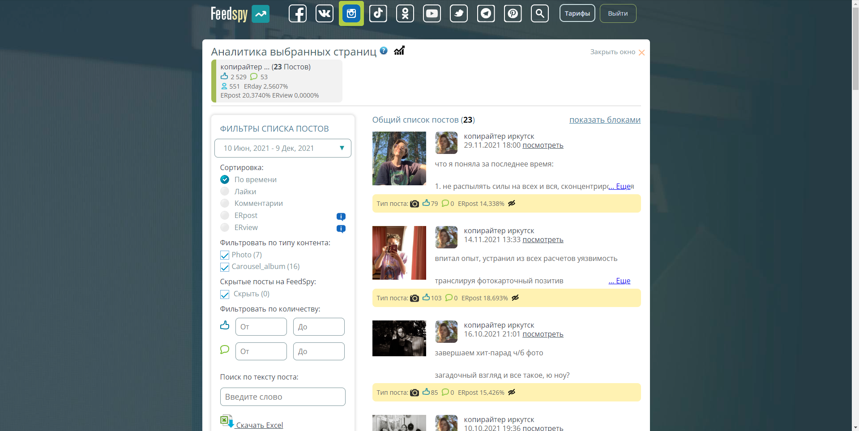The height and width of the screenshot is (431, 859).
Task: Click the Выйти button
Action: pyautogui.click(x=618, y=13)
